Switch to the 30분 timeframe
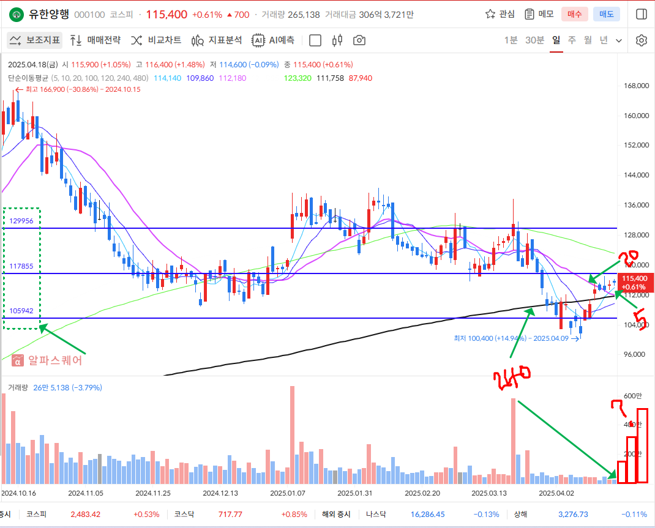 [x=534, y=40]
